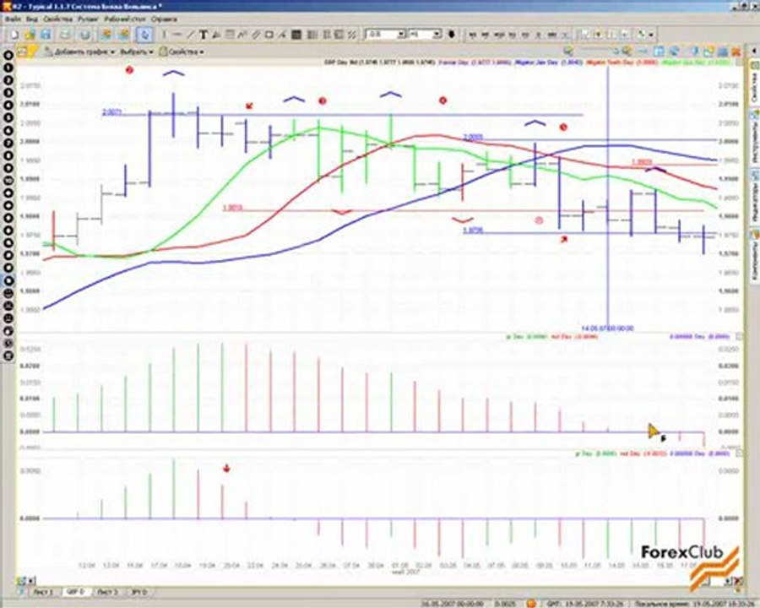Open the Свойства menu in the menu bar

pyautogui.click(x=57, y=19)
